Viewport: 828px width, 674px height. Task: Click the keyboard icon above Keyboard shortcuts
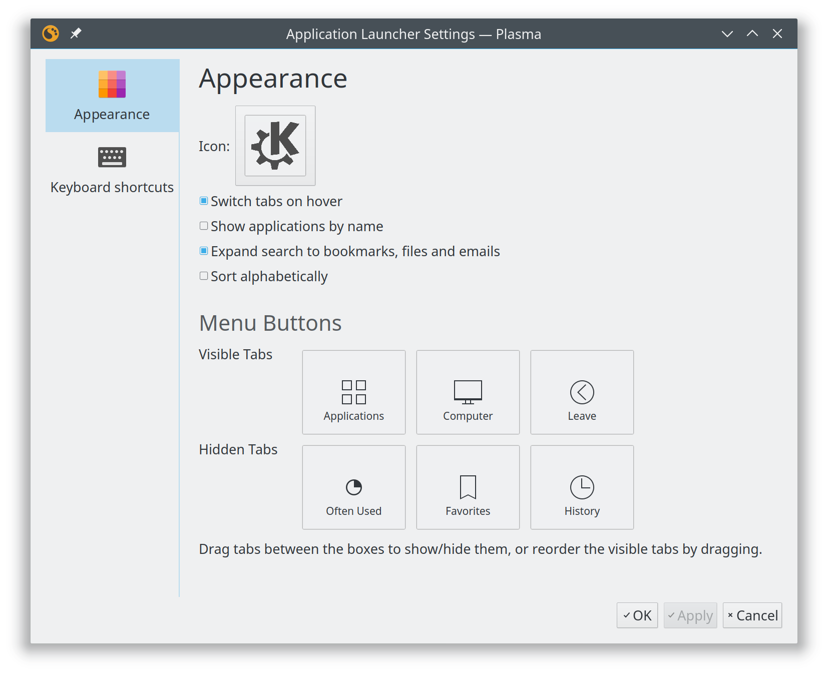point(112,157)
